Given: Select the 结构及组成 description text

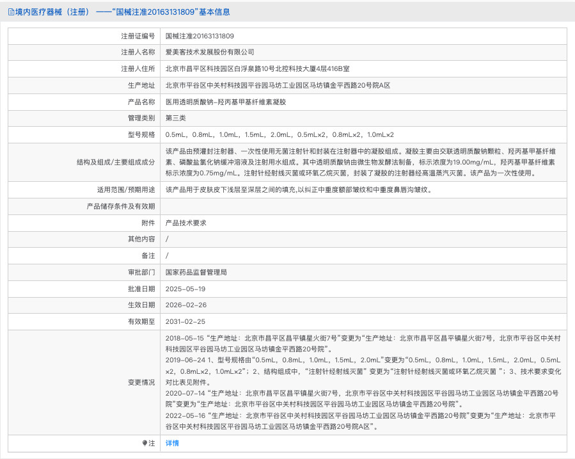Looking at the screenshot, I should [x=365, y=161].
